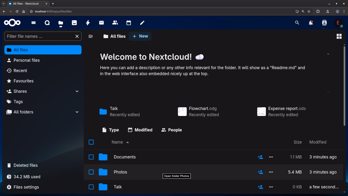Open the Documents folder icon
Image resolution: width=348 pixels, height=196 pixels.
[103, 157]
